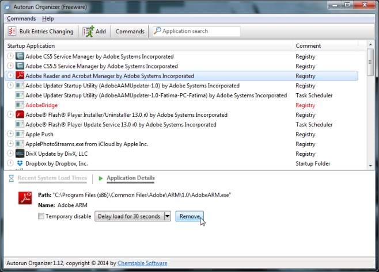Click the Bulk Entries Changing toolbar button
This screenshot has height=272, width=379.
(40, 32)
